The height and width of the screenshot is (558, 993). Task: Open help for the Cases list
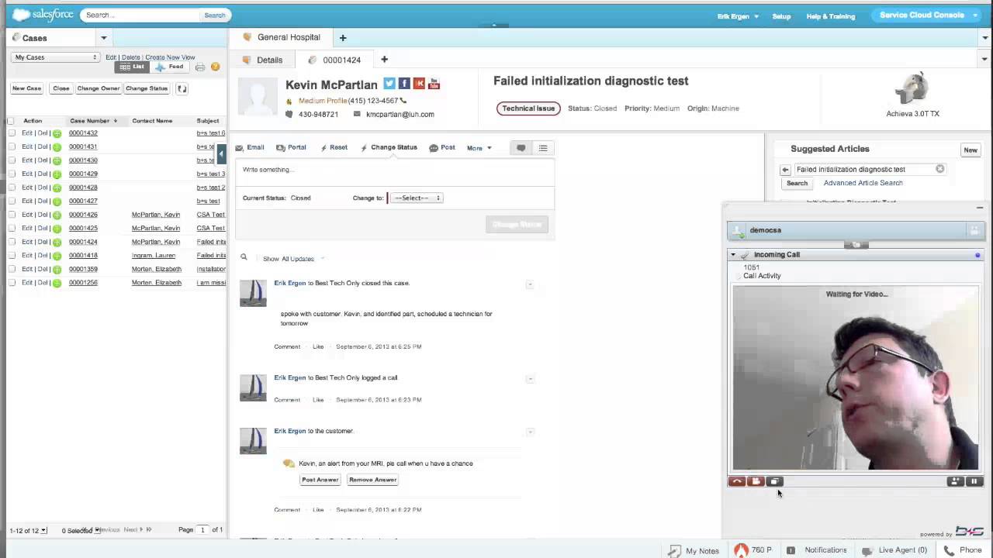coord(215,67)
